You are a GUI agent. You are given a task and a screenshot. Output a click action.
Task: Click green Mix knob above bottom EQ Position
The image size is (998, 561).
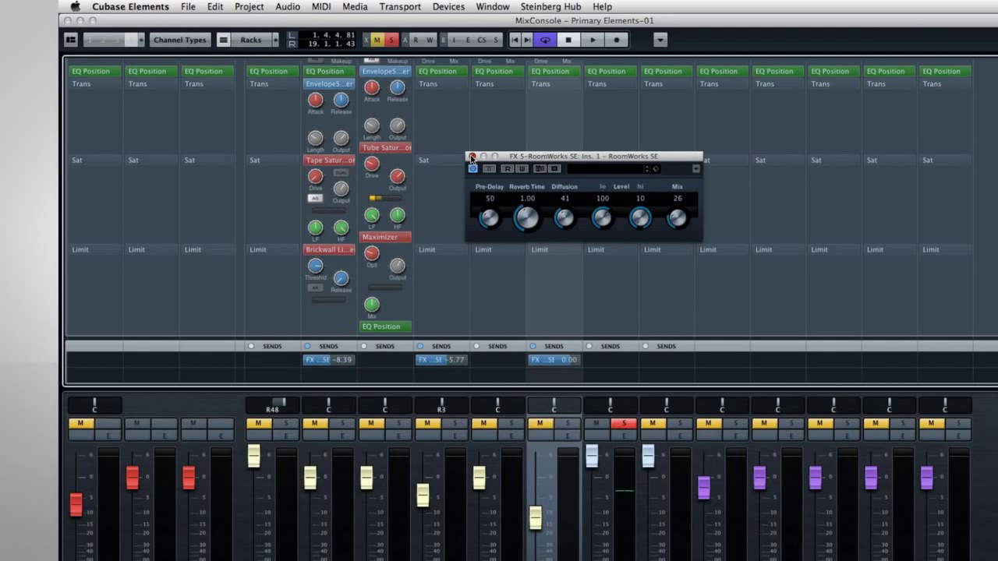tap(372, 305)
